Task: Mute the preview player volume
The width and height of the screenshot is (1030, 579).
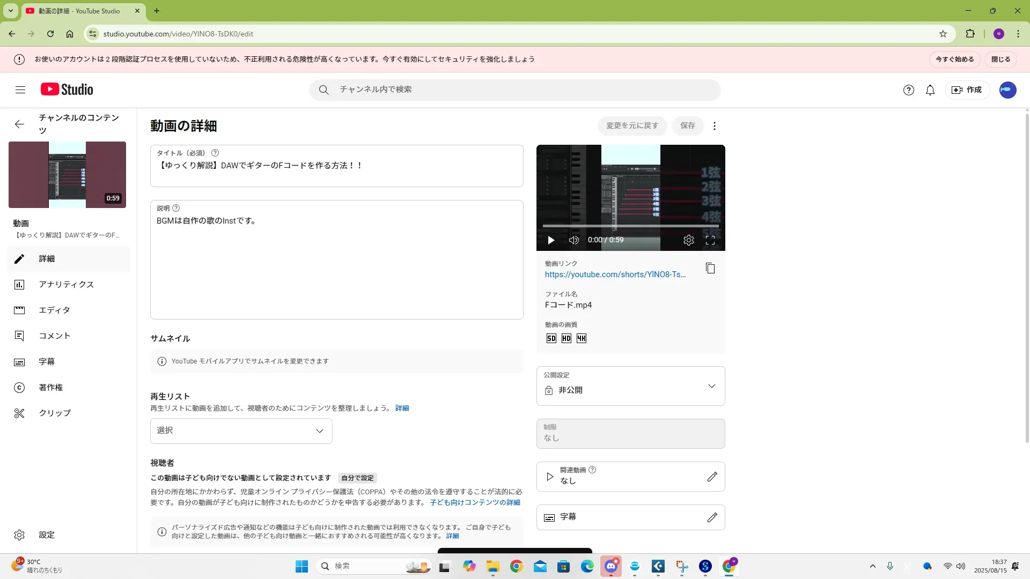Action: [573, 240]
